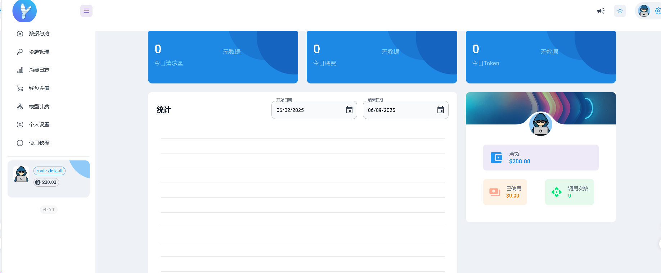Click the 调用次数 label
Viewport: 661px width, 273px height.
pyautogui.click(x=578, y=188)
